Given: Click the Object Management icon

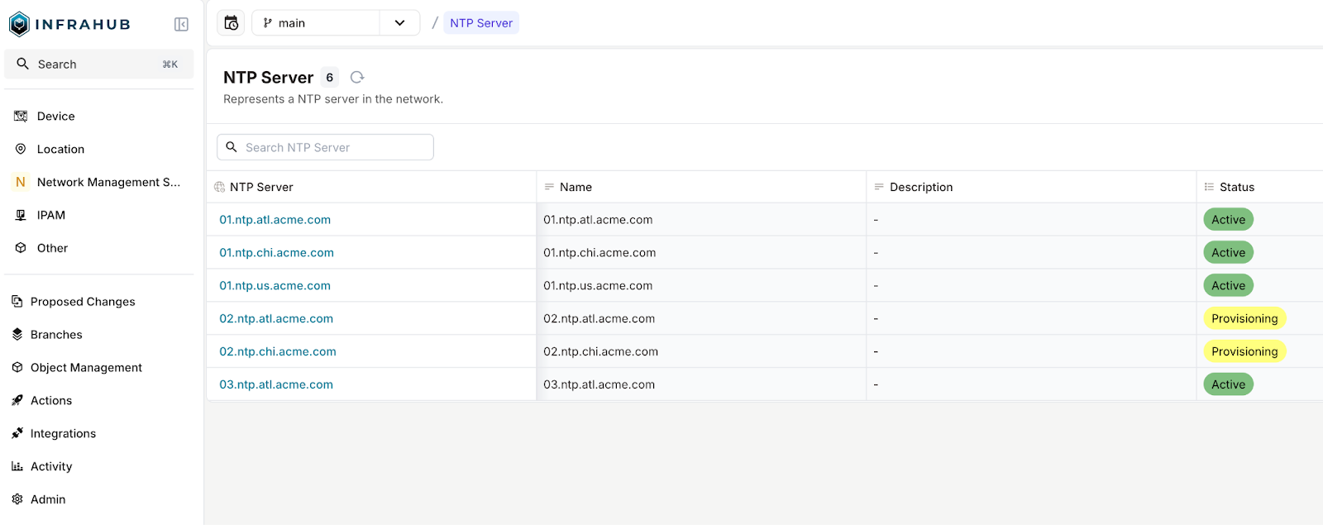Looking at the screenshot, I should pos(17,367).
